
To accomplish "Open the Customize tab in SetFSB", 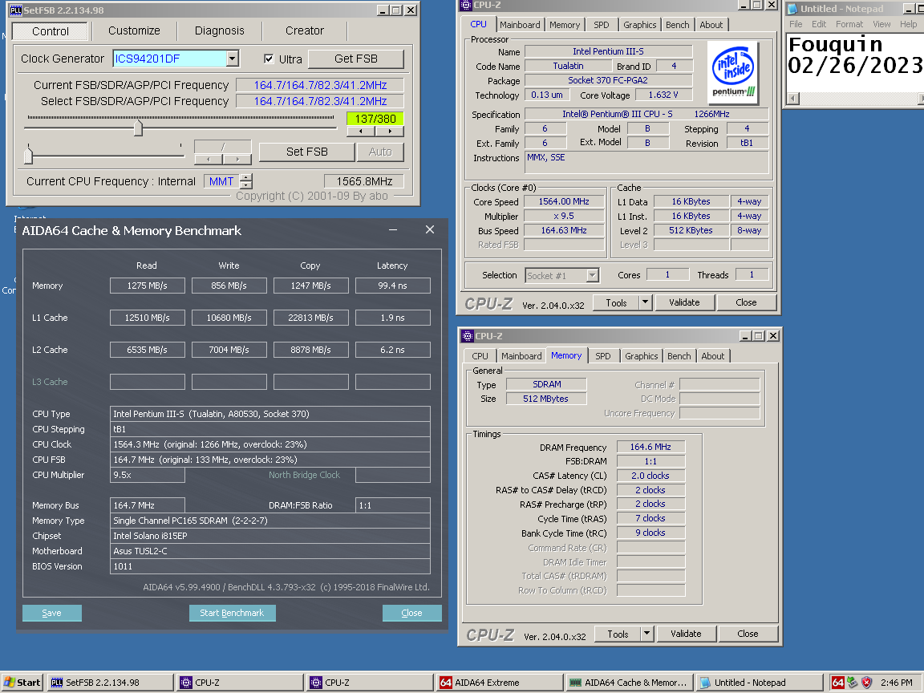I will [x=135, y=30].
